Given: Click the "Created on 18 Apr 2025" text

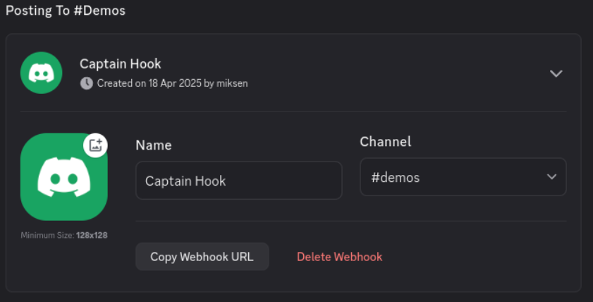Looking at the screenshot, I should (149, 83).
